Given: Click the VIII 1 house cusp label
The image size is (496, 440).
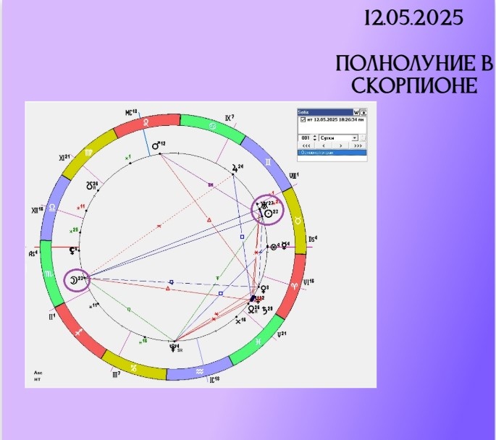Looking at the screenshot, I should pyautogui.click(x=294, y=176).
